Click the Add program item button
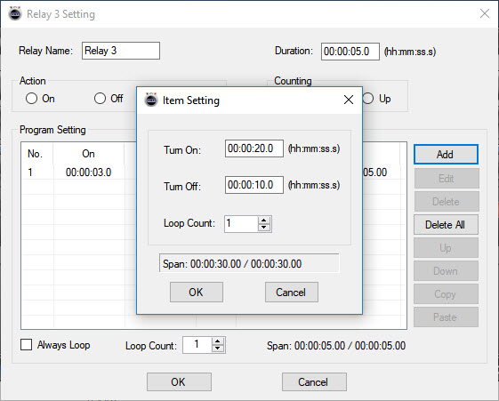 pyautogui.click(x=446, y=155)
